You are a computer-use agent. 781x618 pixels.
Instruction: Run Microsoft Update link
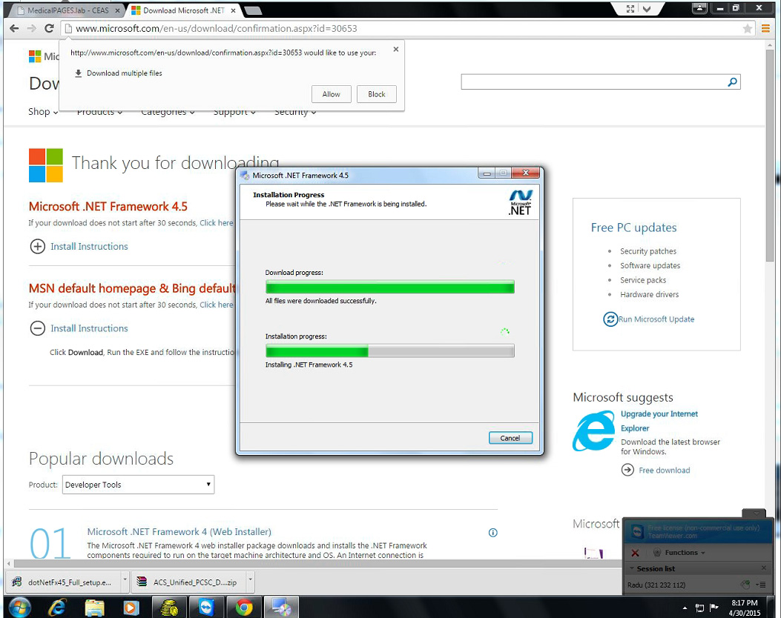[x=656, y=319]
